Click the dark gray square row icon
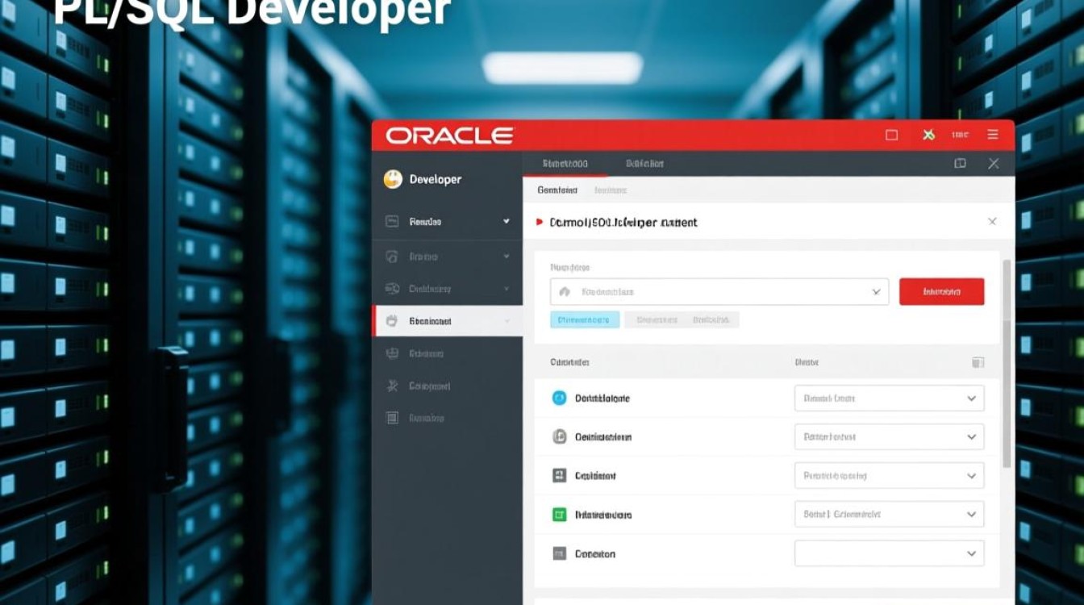1084x605 pixels. point(560,475)
